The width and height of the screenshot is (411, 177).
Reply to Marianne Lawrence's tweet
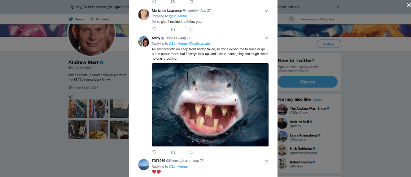[154, 29]
